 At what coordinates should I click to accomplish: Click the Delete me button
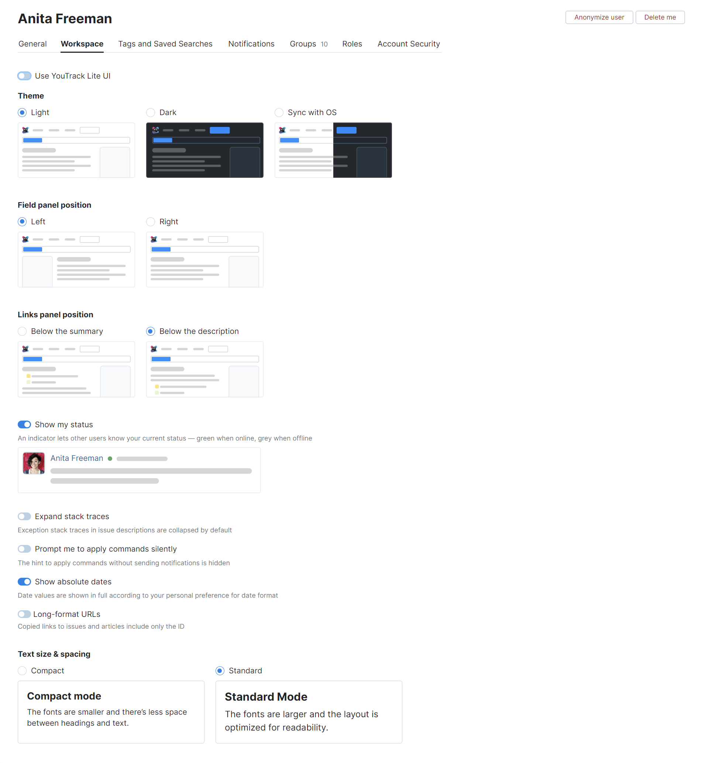660,17
